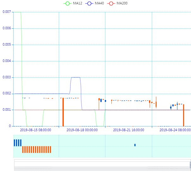Viewport: 191px width, 173px height.
Task: Toggle the MA12 legend series
Action: pos(73,3)
